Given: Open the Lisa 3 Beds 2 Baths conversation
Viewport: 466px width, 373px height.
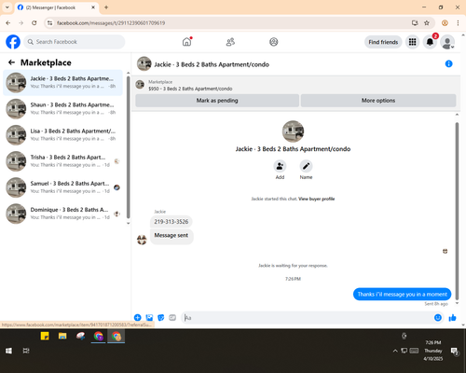Looking at the screenshot, I should click(x=62, y=135).
